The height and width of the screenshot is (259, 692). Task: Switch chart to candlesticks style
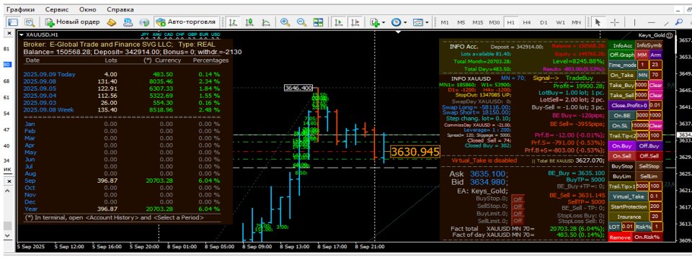249,22
